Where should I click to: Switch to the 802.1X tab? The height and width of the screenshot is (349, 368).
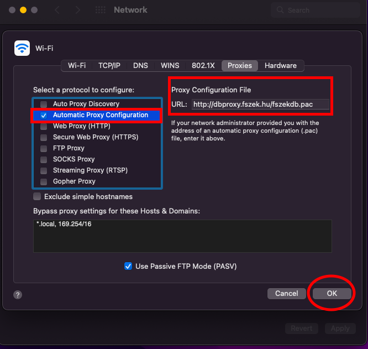(203, 65)
